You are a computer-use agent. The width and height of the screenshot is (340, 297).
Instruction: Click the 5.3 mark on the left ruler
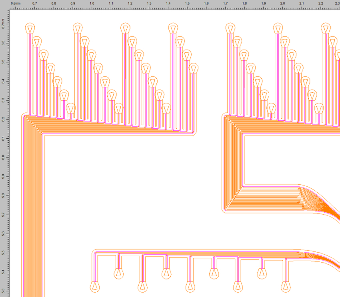(x=3, y=291)
